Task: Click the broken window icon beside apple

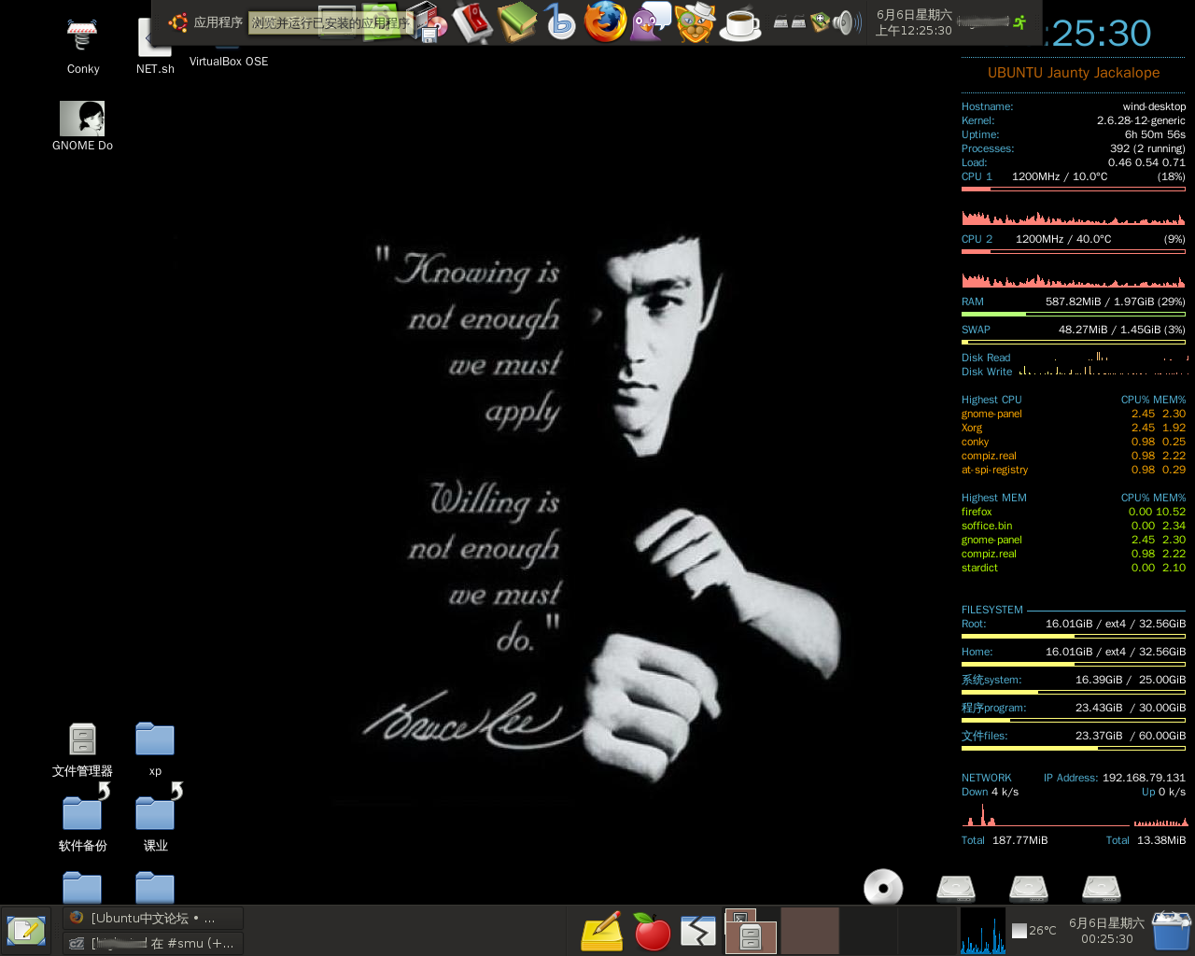Action: point(698,931)
